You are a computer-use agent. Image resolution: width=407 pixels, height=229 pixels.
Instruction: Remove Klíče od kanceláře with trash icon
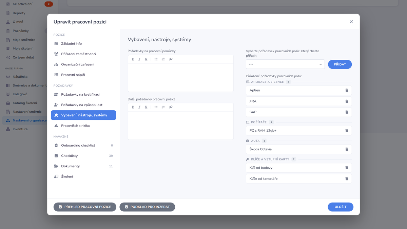click(347, 179)
